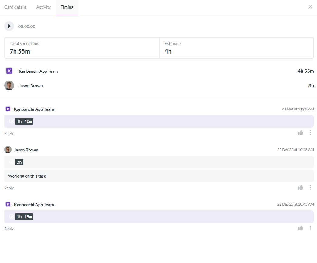Viewport: 317px width, 263px height.
Task: Start the timer with the play button
Action: point(9,26)
